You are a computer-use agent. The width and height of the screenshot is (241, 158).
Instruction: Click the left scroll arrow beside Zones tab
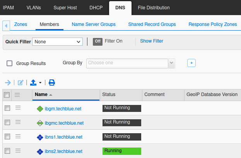pos(6,26)
